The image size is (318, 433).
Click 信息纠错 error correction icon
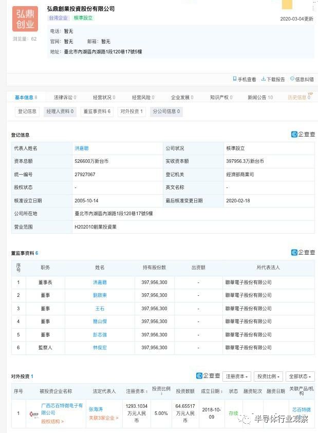292,79
